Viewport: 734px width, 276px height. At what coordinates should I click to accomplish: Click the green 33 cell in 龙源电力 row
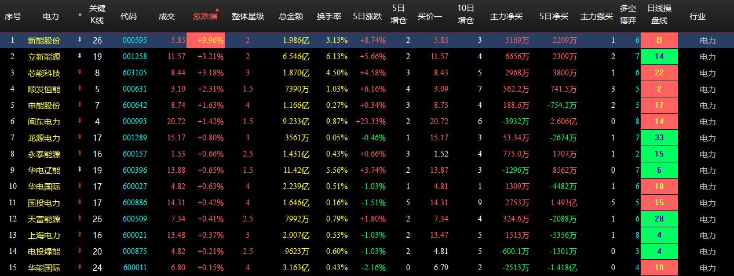[659, 138]
